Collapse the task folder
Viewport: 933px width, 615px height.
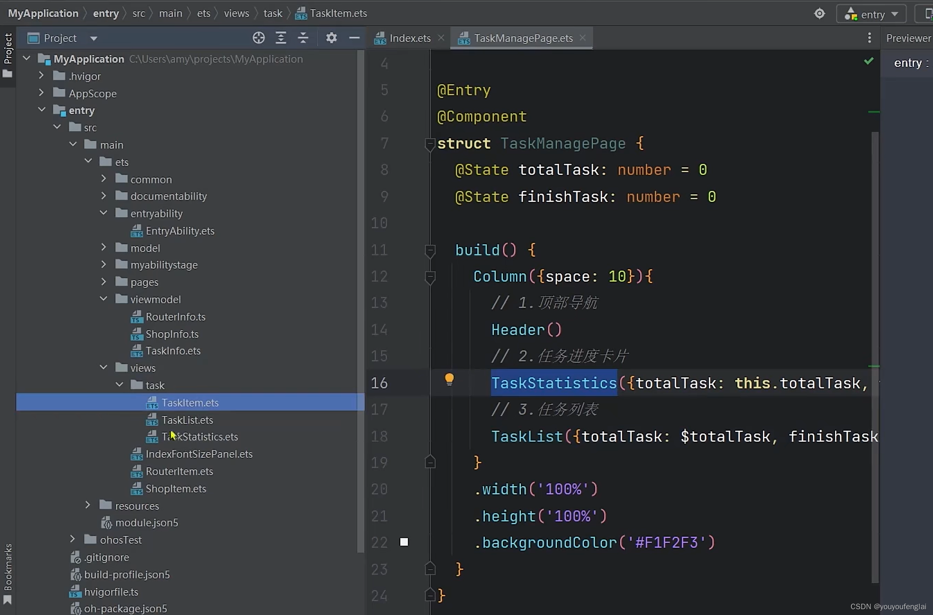[x=119, y=385]
